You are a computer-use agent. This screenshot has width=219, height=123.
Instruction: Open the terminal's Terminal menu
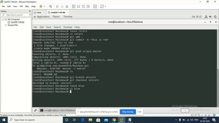point(68,27)
